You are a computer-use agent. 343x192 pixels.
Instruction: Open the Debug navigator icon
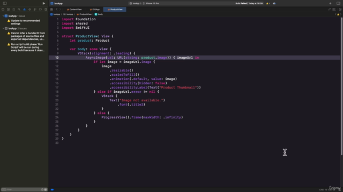(35, 10)
